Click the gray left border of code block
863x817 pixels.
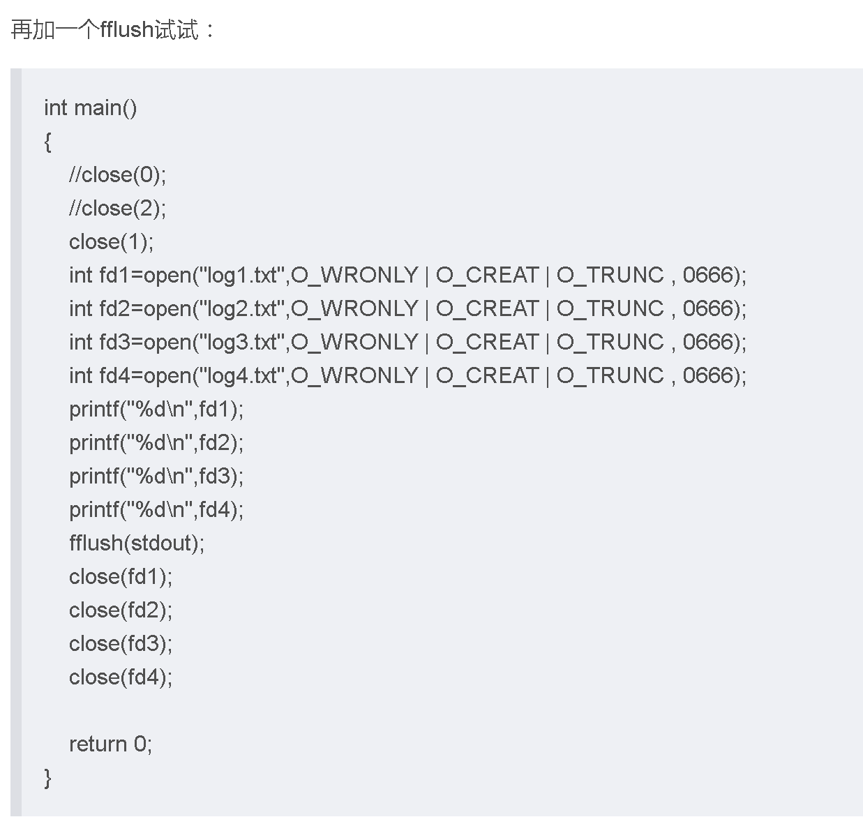click(x=16, y=442)
